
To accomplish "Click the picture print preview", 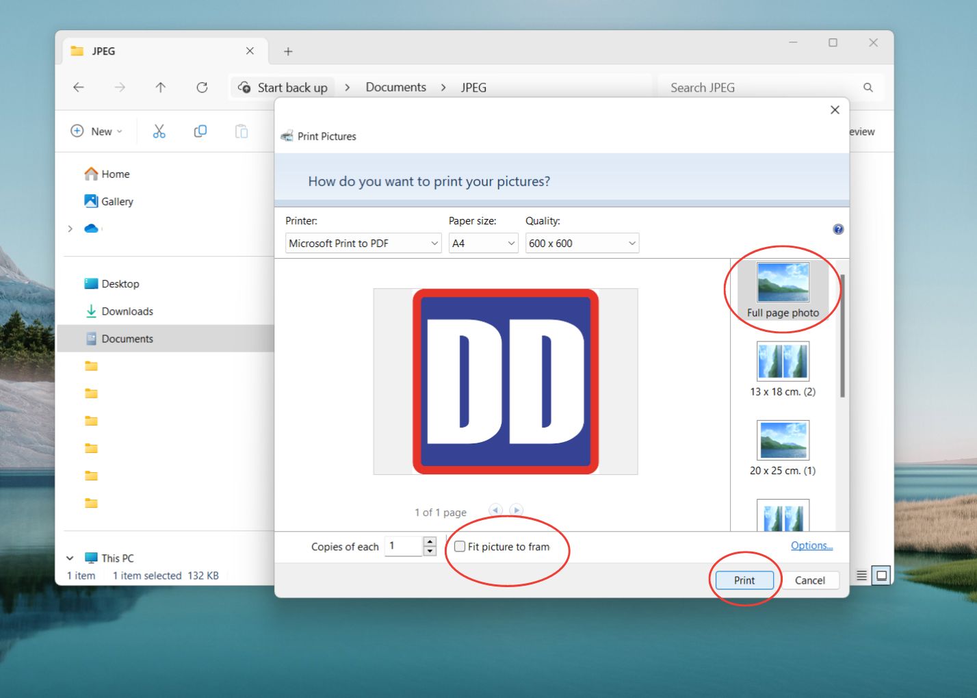I will [x=506, y=381].
